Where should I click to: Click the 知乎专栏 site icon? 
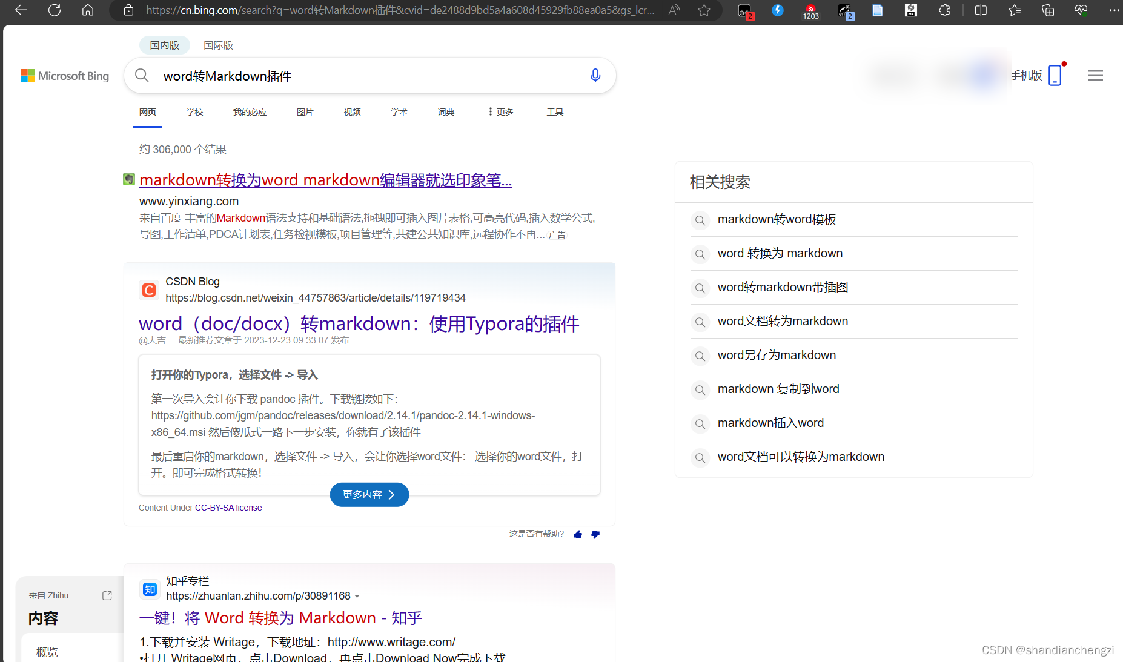(150, 589)
